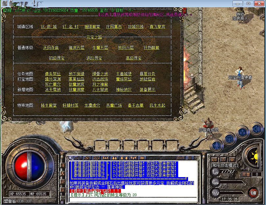
Task: Select 秦王古墓 special map link
Action: [x=135, y=105]
